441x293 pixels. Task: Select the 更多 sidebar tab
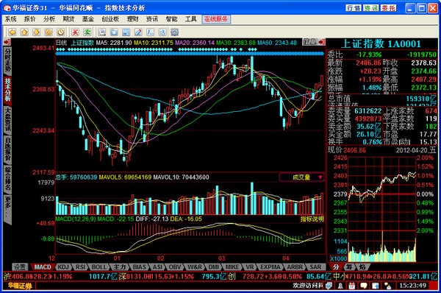click(7, 209)
